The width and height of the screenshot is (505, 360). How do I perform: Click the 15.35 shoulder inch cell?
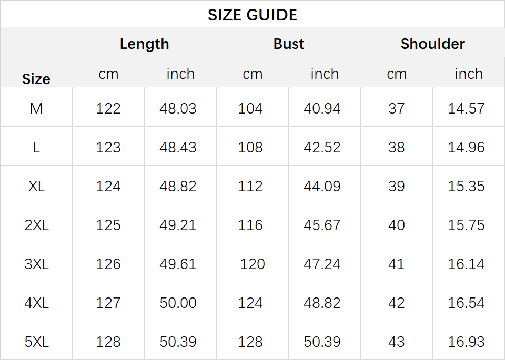(466, 186)
